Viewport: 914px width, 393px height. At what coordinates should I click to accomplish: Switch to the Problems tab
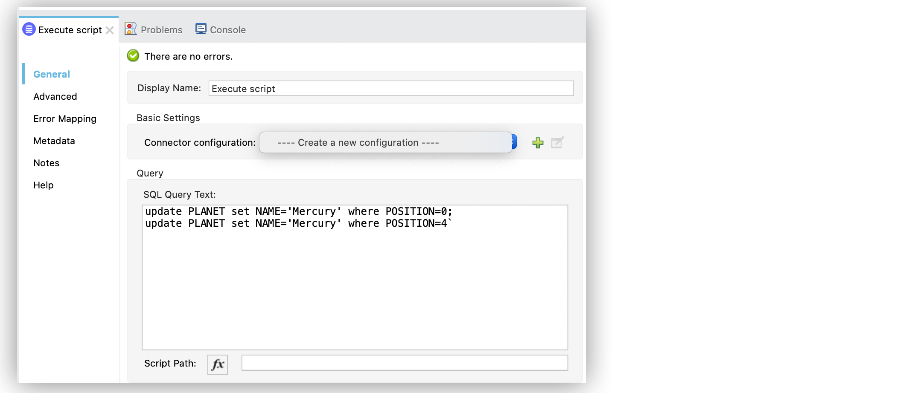click(161, 29)
